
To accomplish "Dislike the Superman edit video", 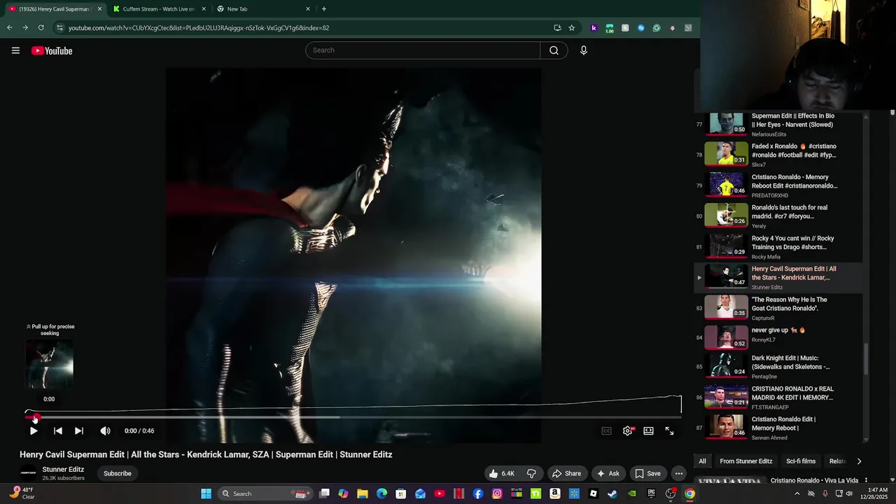I will click(x=531, y=473).
